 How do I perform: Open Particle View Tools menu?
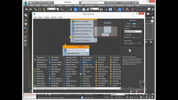coord(60,17)
